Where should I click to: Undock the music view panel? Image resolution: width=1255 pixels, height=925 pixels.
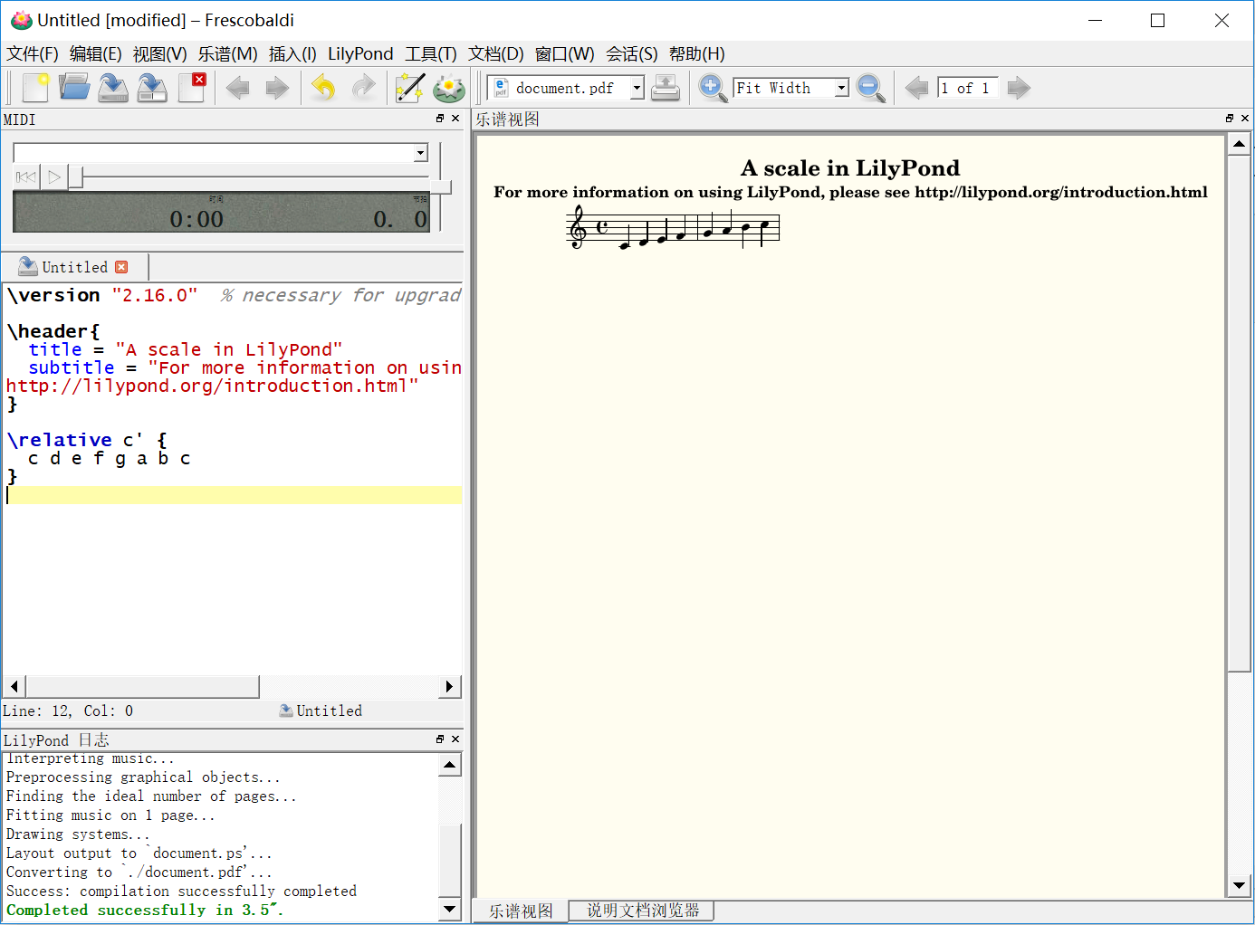pyautogui.click(x=1230, y=119)
